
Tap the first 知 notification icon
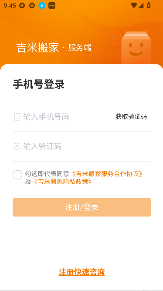pos(22,6)
